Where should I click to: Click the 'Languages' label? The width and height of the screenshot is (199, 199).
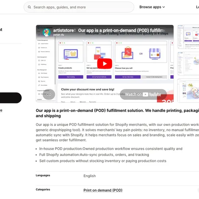click(43, 176)
